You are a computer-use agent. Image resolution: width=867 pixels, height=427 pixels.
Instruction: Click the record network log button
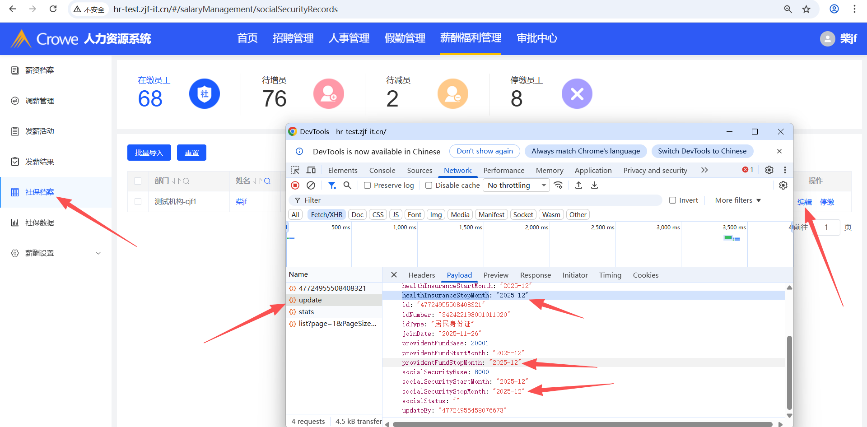click(295, 185)
